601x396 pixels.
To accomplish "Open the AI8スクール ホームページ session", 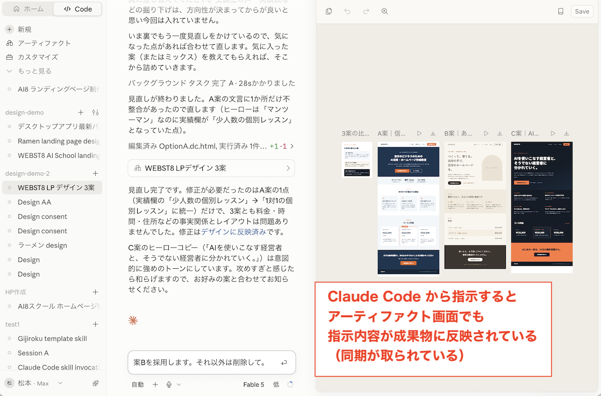I will pyautogui.click(x=53, y=306).
